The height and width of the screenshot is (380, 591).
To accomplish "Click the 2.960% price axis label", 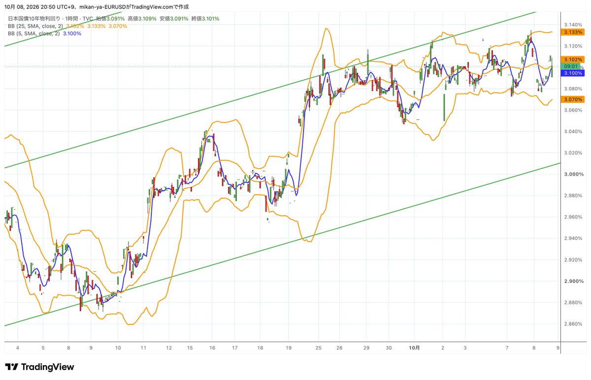I will 574,217.
